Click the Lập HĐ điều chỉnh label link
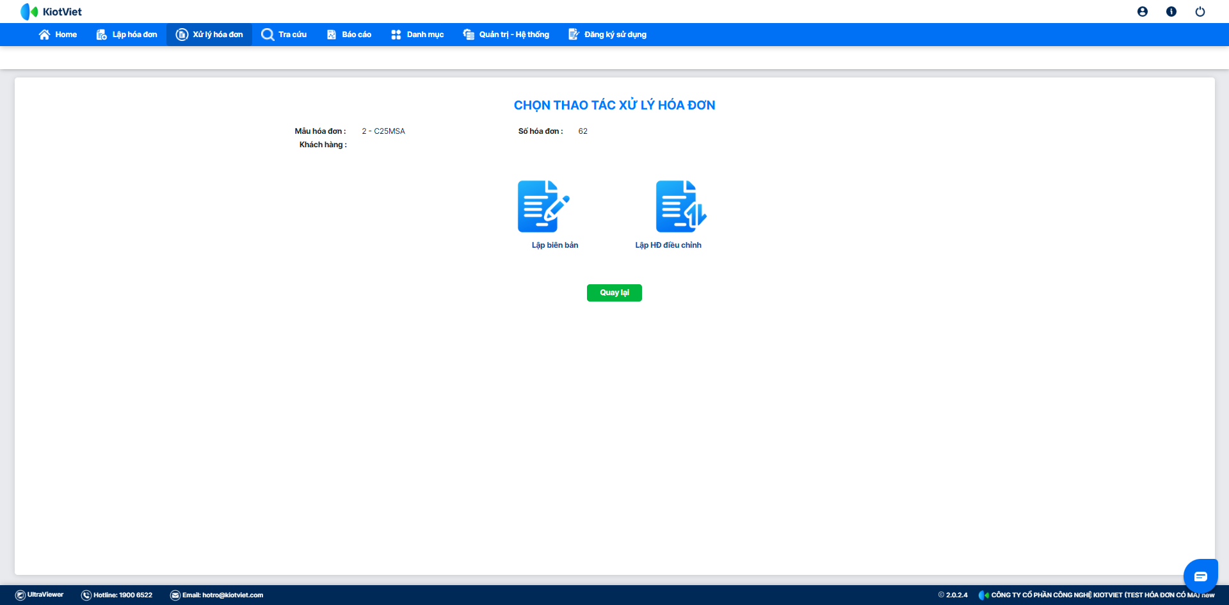This screenshot has height=605, width=1229. [x=668, y=245]
